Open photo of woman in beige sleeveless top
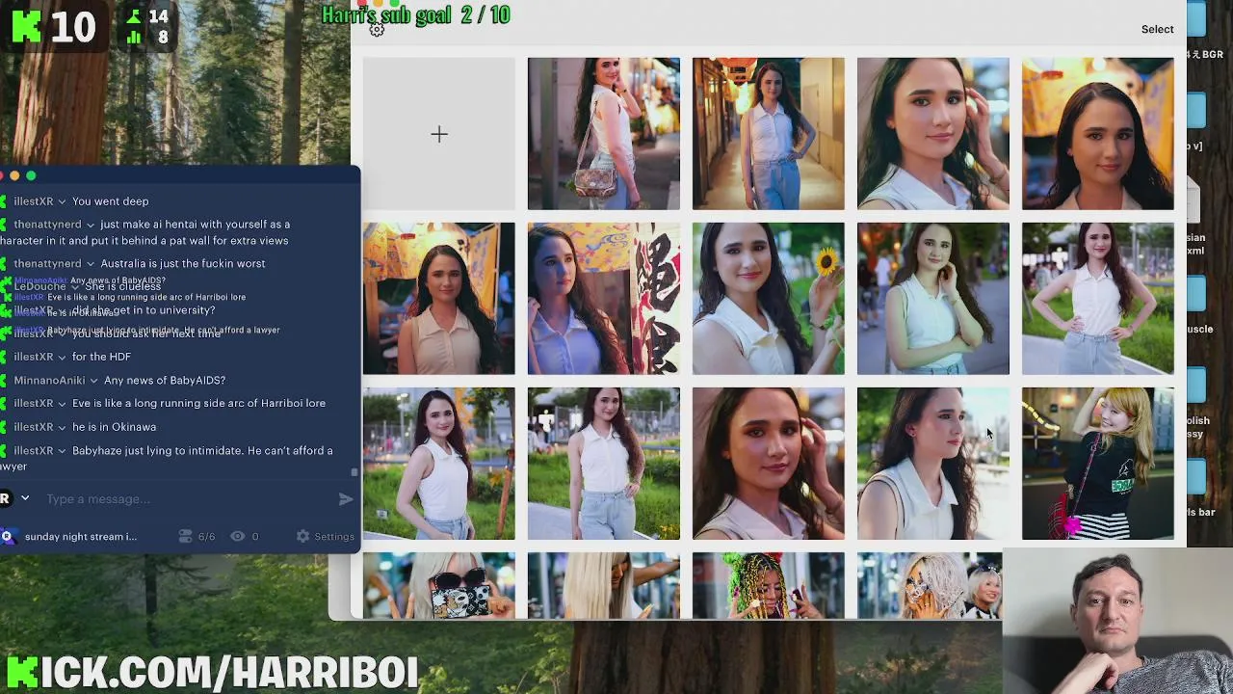 tap(438, 298)
